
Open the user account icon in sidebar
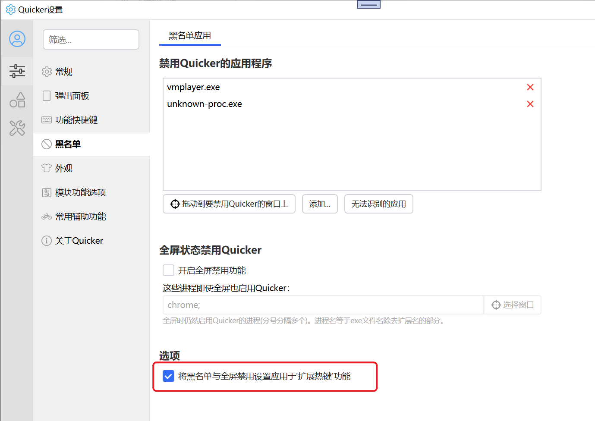pyautogui.click(x=17, y=39)
